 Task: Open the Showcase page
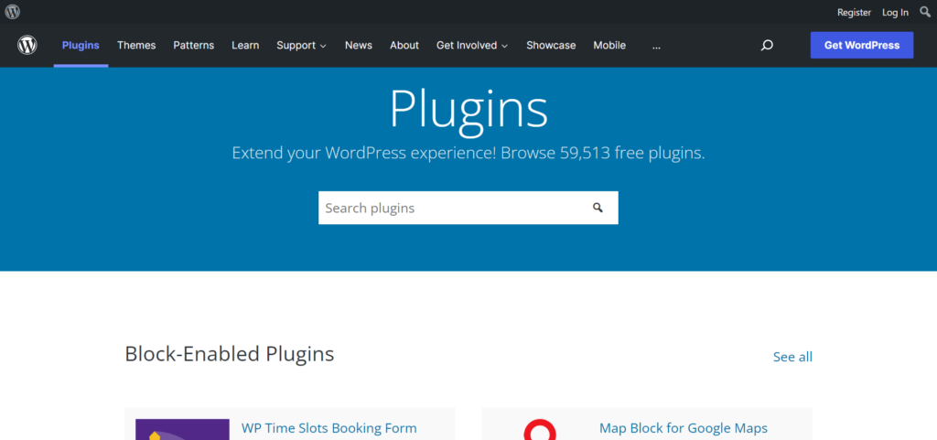(x=551, y=46)
